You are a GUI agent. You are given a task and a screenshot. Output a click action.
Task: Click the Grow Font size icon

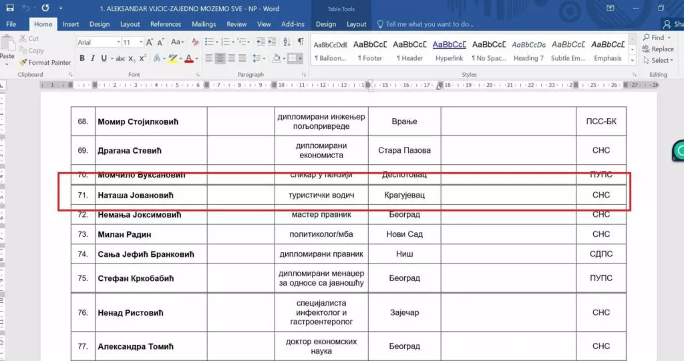point(148,42)
